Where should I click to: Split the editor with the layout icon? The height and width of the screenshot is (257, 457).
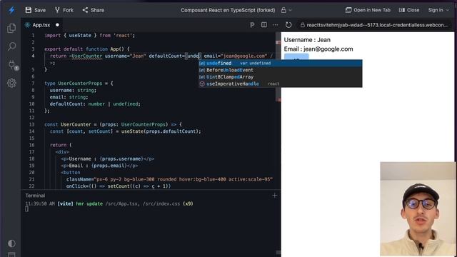(x=263, y=25)
